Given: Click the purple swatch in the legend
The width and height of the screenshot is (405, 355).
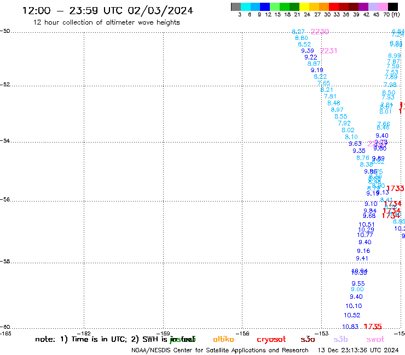Looking at the screenshot, I should 363,7.
